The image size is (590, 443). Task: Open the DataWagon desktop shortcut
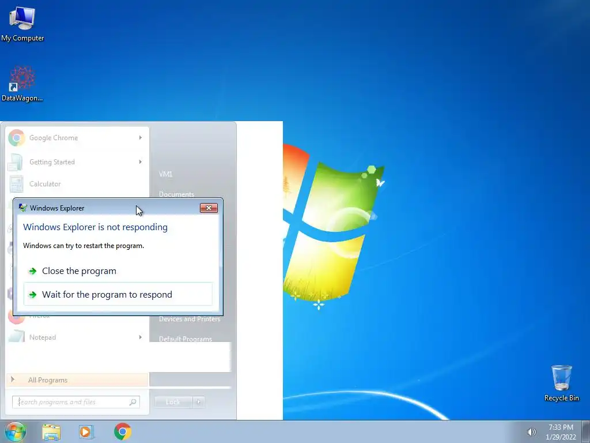22,84
